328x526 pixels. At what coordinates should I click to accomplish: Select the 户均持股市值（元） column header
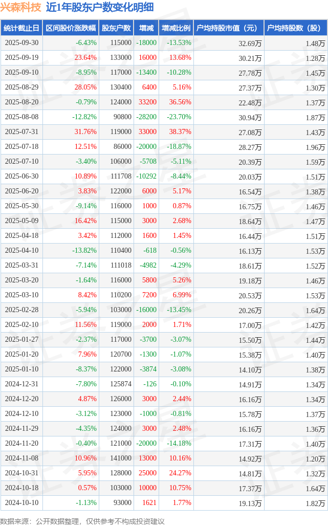click(x=228, y=28)
